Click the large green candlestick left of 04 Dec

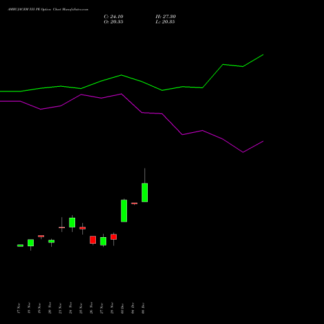click(124, 211)
